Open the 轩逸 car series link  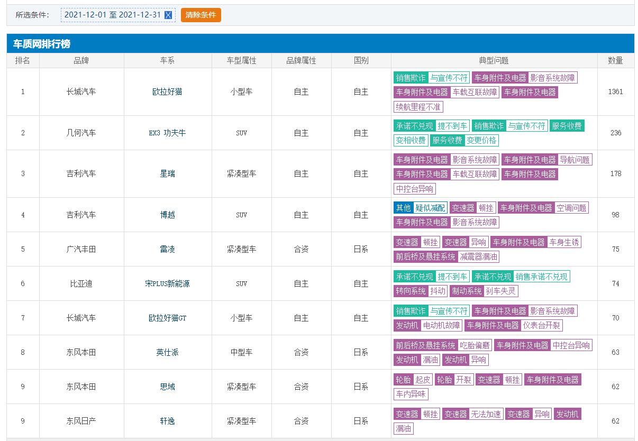click(167, 421)
